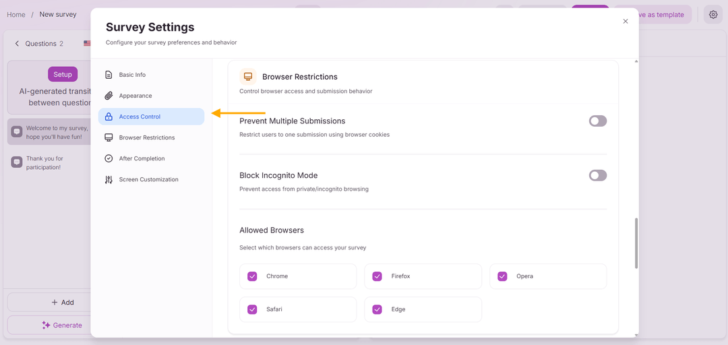Uncheck the Opera browser checkbox
The width and height of the screenshot is (728, 345).
[x=502, y=276]
